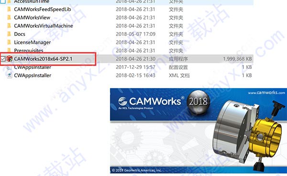Uncheck the CAMWorks2018x64-SP2.1 checkbox
The width and height of the screenshot is (287, 176).
(3, 59)
